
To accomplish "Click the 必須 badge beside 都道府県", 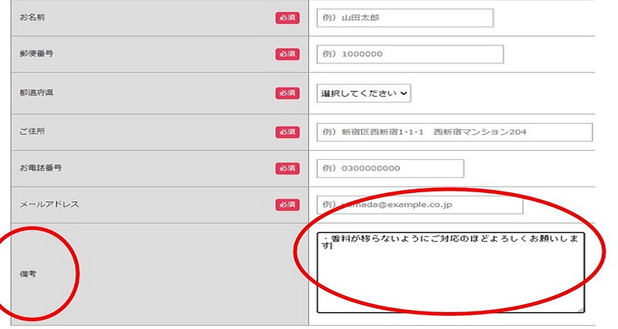I will (x=288, y=93).
